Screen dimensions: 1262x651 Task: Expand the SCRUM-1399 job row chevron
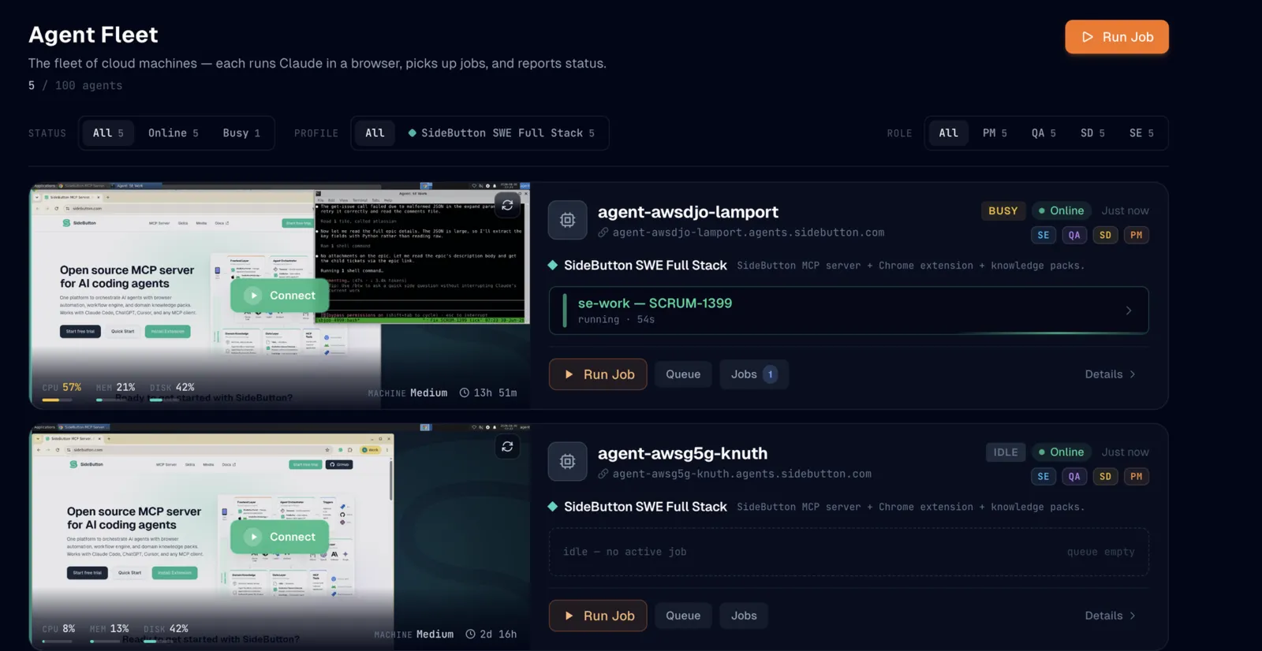1129,311
